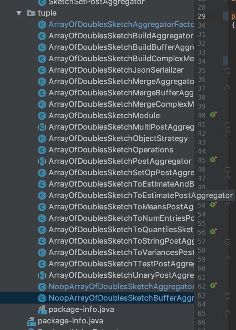The height and width of the screenshot is (330, 236).
Task: Select abstract class icon of ArrayOfDoublesSketchPostAggregator
Action: pos(42,161)
